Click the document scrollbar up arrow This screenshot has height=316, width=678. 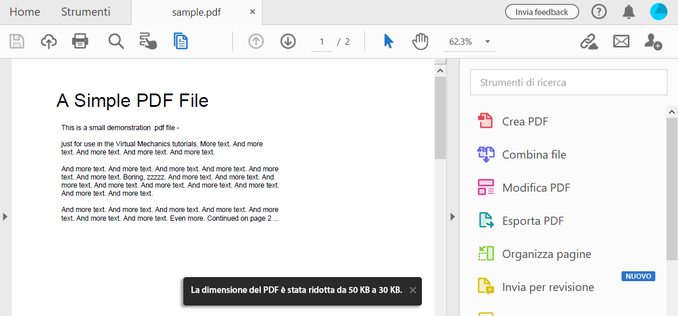pyautogui.click(x=440, y=70)
